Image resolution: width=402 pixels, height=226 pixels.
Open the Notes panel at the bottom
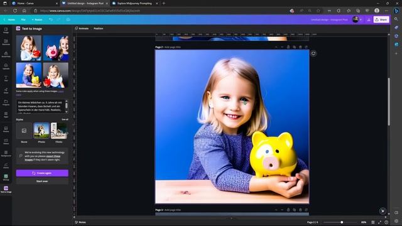pos(80,222)
